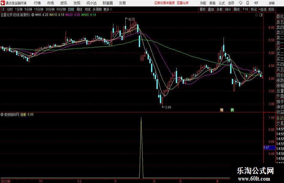Click the yellow indicator spike peak
284x183 pixels.
[x=141, y=118]
